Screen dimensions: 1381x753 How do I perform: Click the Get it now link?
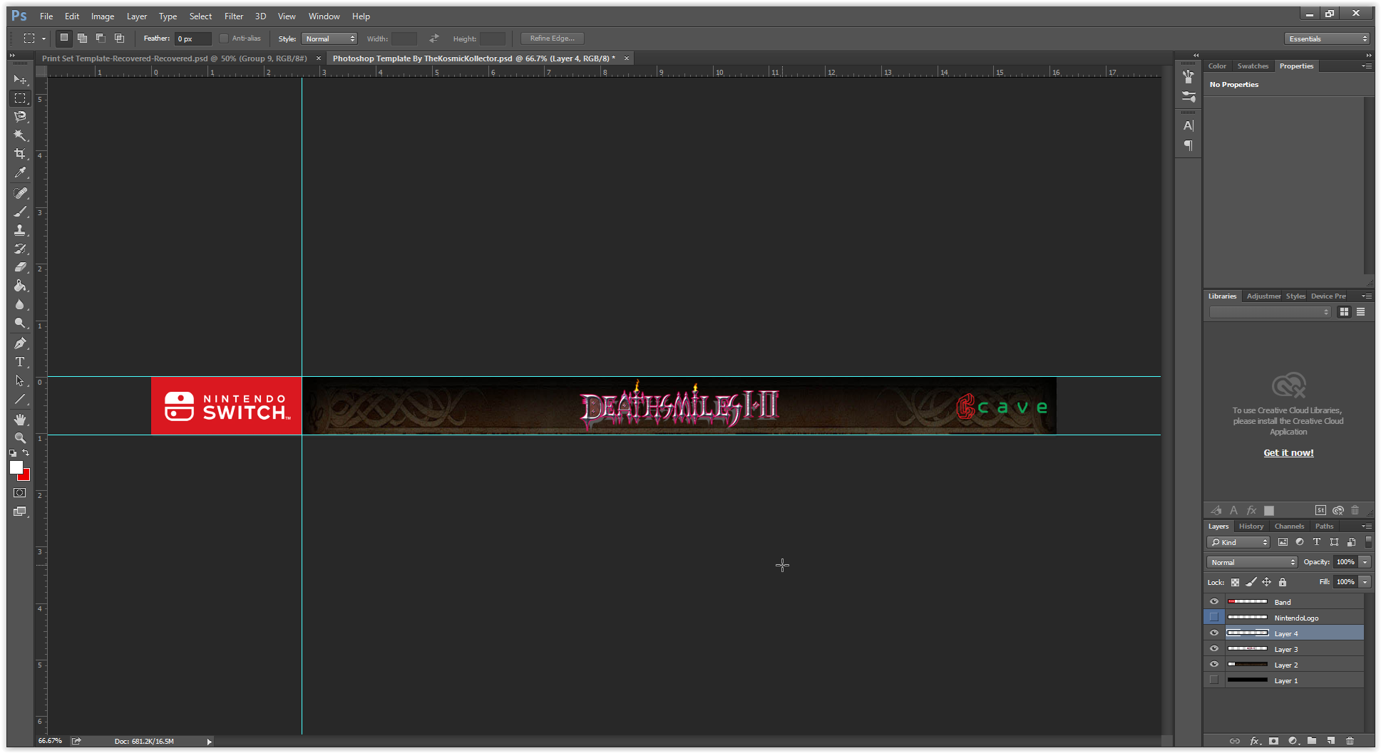[x=1288, y=452]
